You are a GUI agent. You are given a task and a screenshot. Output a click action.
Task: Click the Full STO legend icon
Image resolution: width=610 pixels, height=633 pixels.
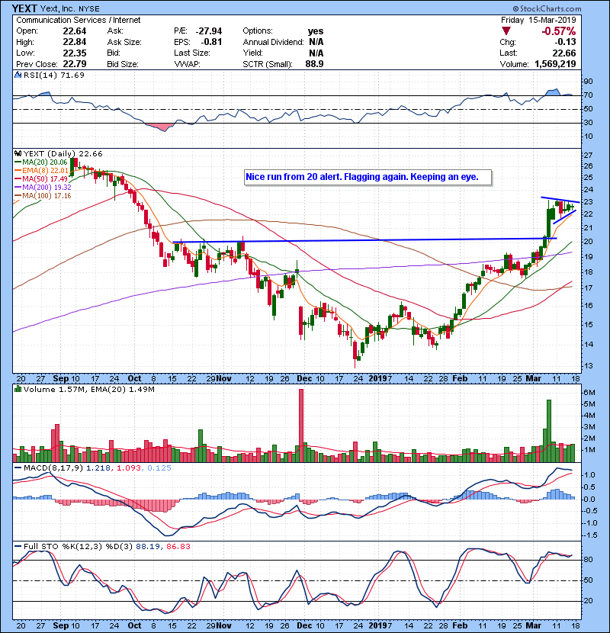(x=18, y=548)
